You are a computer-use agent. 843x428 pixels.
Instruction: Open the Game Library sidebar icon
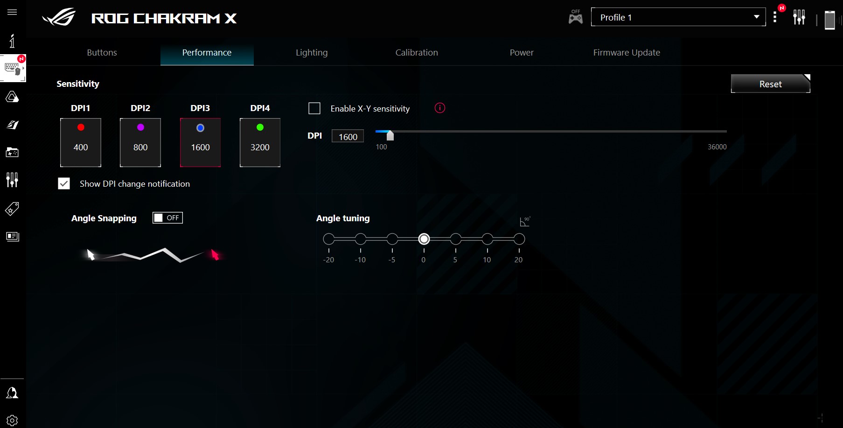12,152
